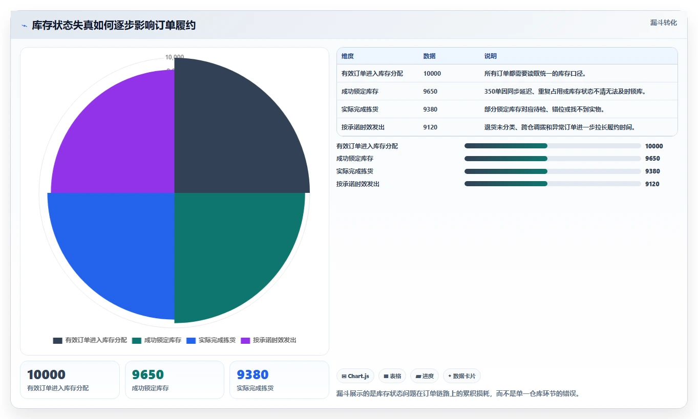Viewport: 698px width, 419px height.
Task: Click the 表格 chip icon
Action: (x=386, y=376)
